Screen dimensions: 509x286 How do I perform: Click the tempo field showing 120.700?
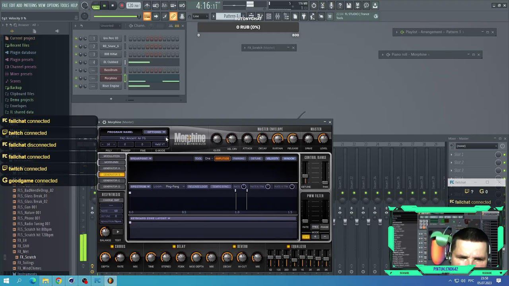[133, 6]
